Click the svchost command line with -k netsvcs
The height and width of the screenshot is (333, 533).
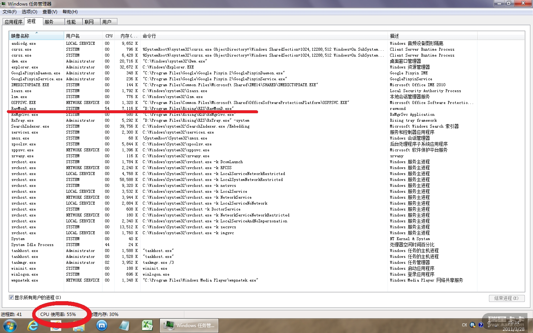coord(189,185)
